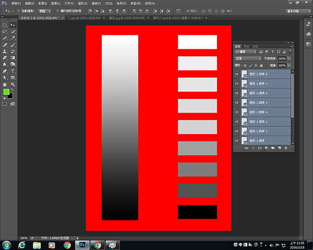
Task: Click the green foreground color swatch
Action: pos(6,92)
